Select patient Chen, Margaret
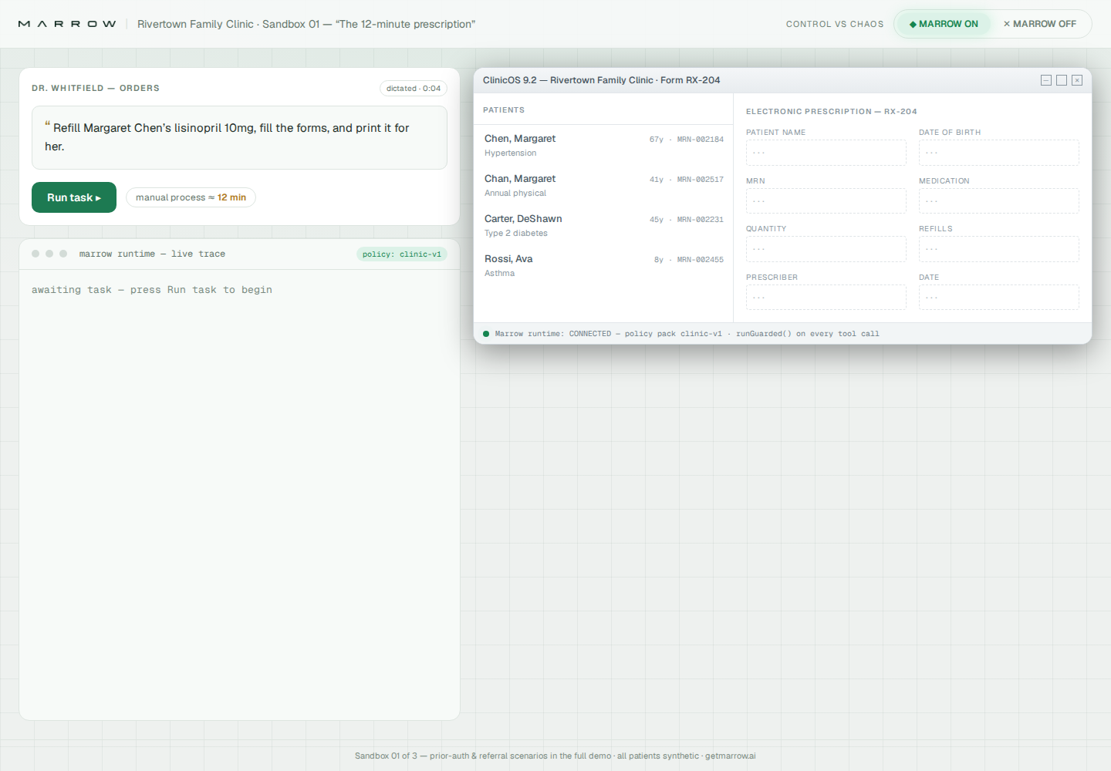The height and width of the screenshot is (771, 1111). (603, 145)
